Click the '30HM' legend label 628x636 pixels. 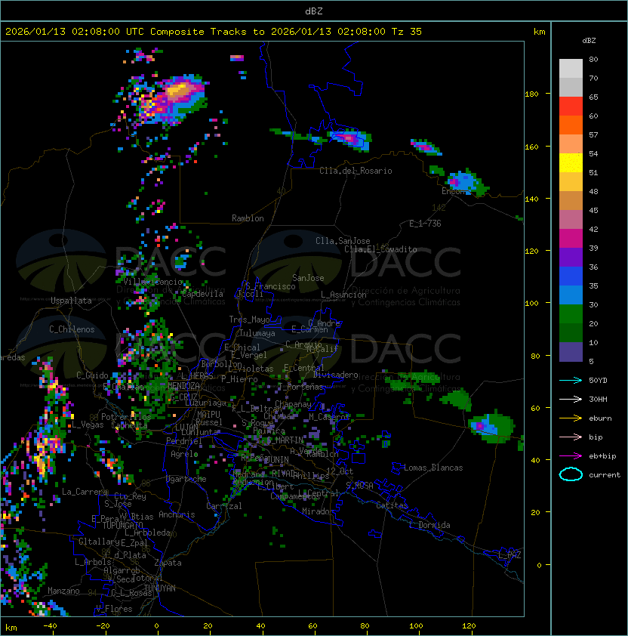(598, 399)
